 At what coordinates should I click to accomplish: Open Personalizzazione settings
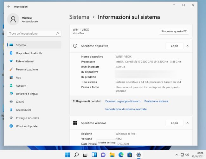[x=34, y=69]
